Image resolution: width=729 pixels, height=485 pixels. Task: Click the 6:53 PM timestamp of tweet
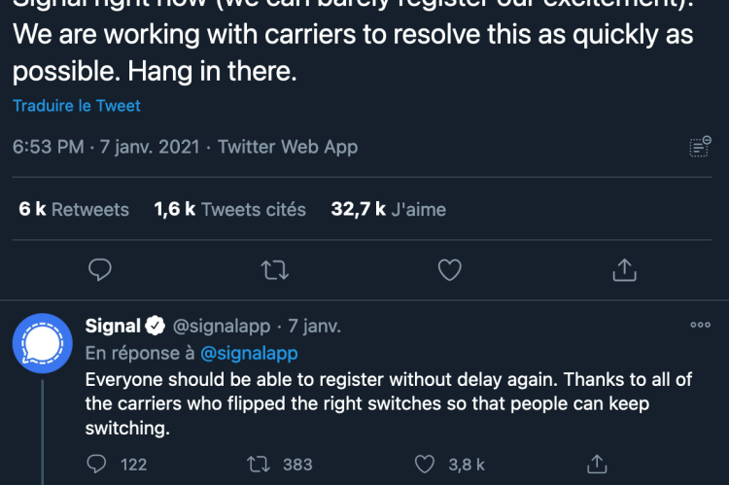(x=48, y=147)
